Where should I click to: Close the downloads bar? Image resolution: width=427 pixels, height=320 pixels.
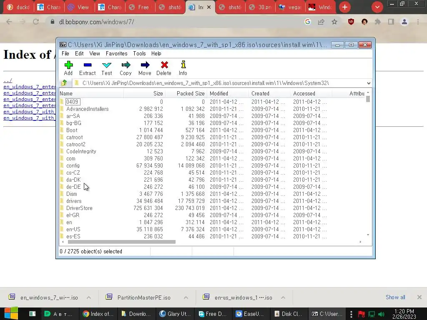tap(419, 297)
